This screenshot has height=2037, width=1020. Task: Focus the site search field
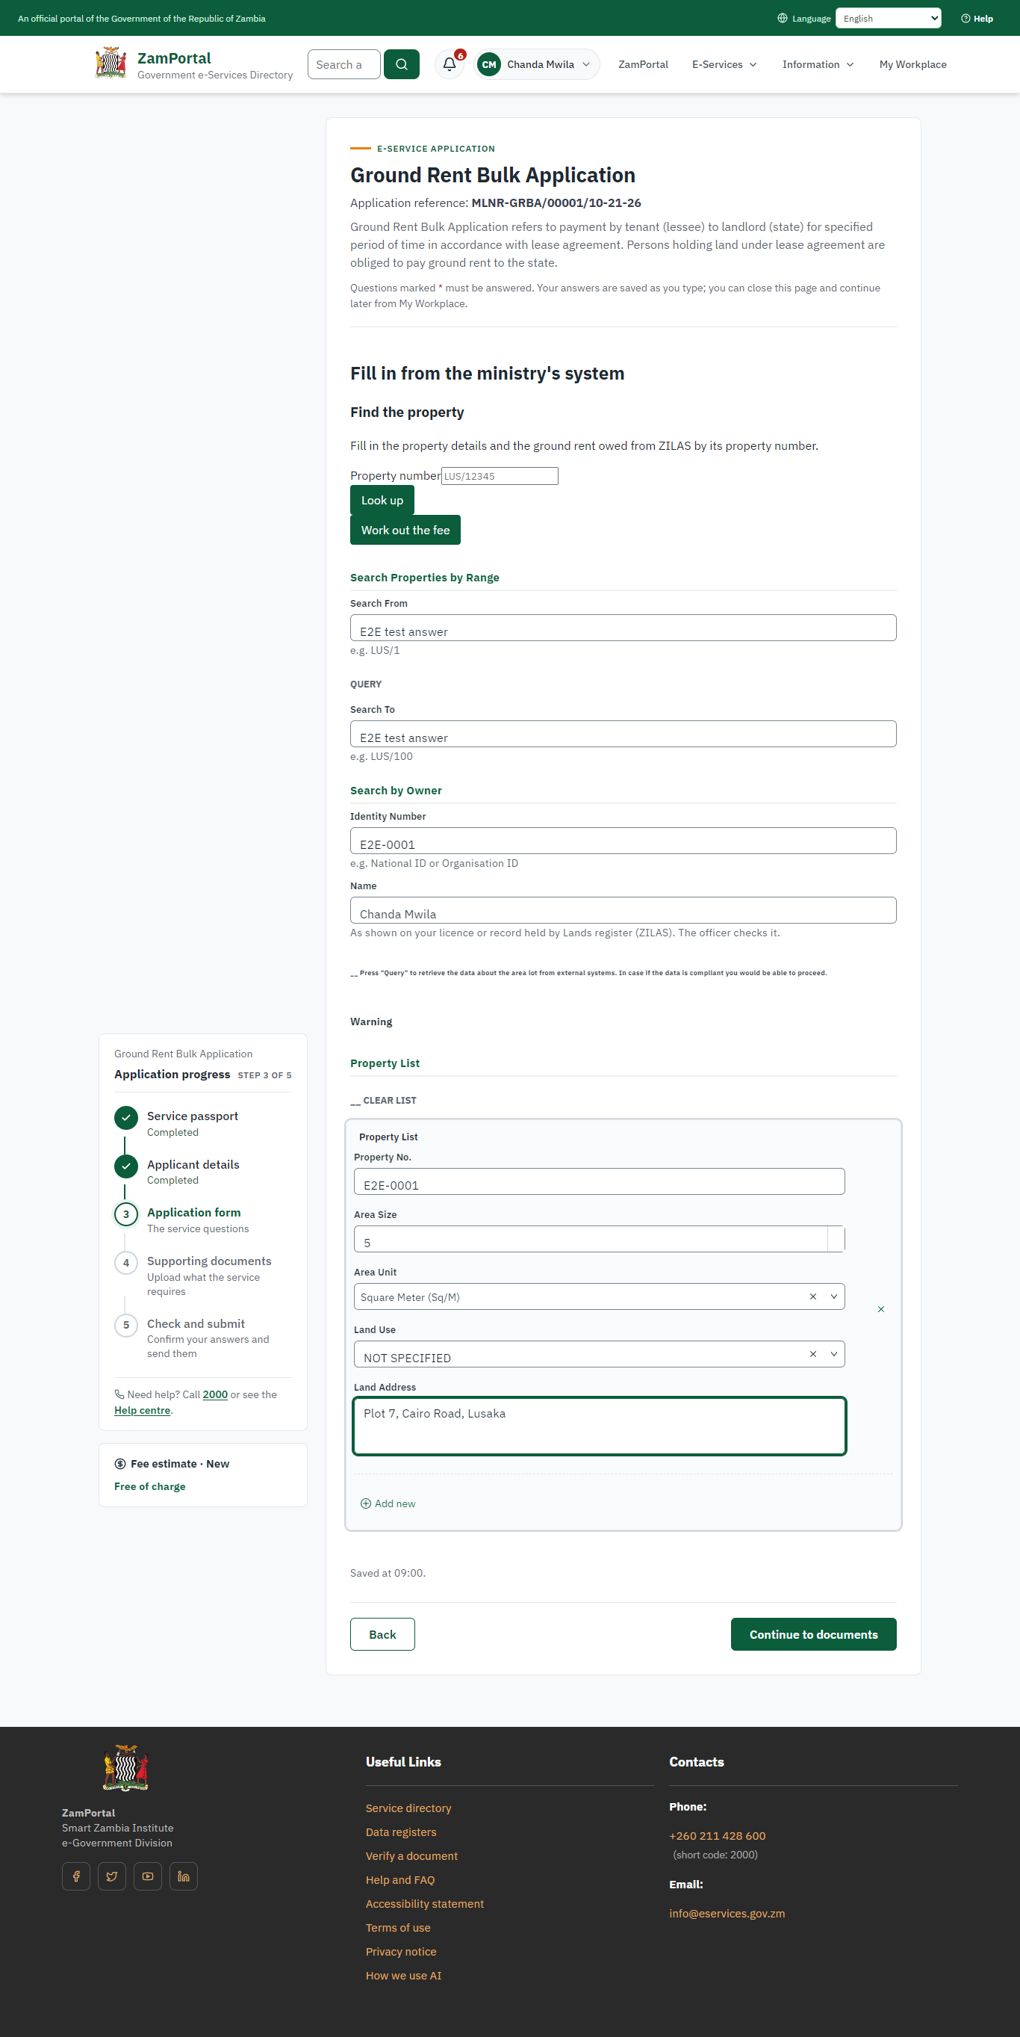pos(343,64)
